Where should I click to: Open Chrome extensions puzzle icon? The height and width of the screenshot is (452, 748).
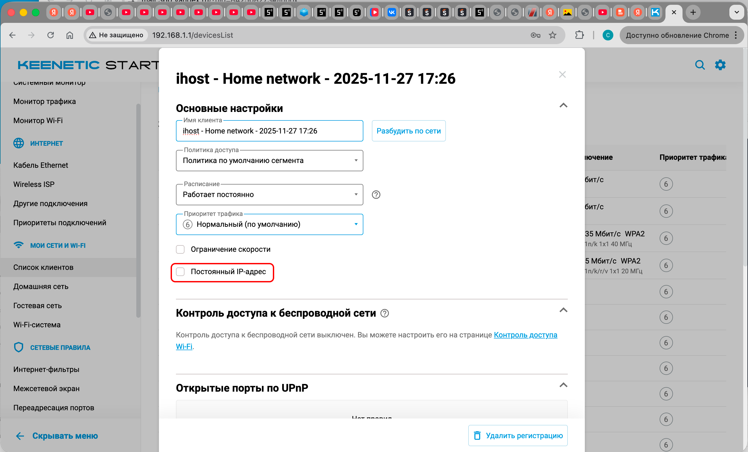tap(579, 35)
